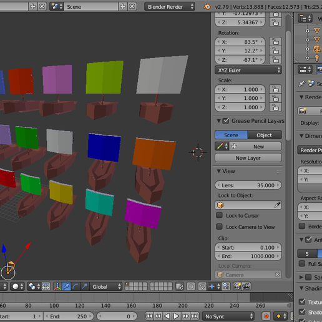The image size is (322, 322).
Task: Click the play animation button
Action: click(x=176, y=316)
